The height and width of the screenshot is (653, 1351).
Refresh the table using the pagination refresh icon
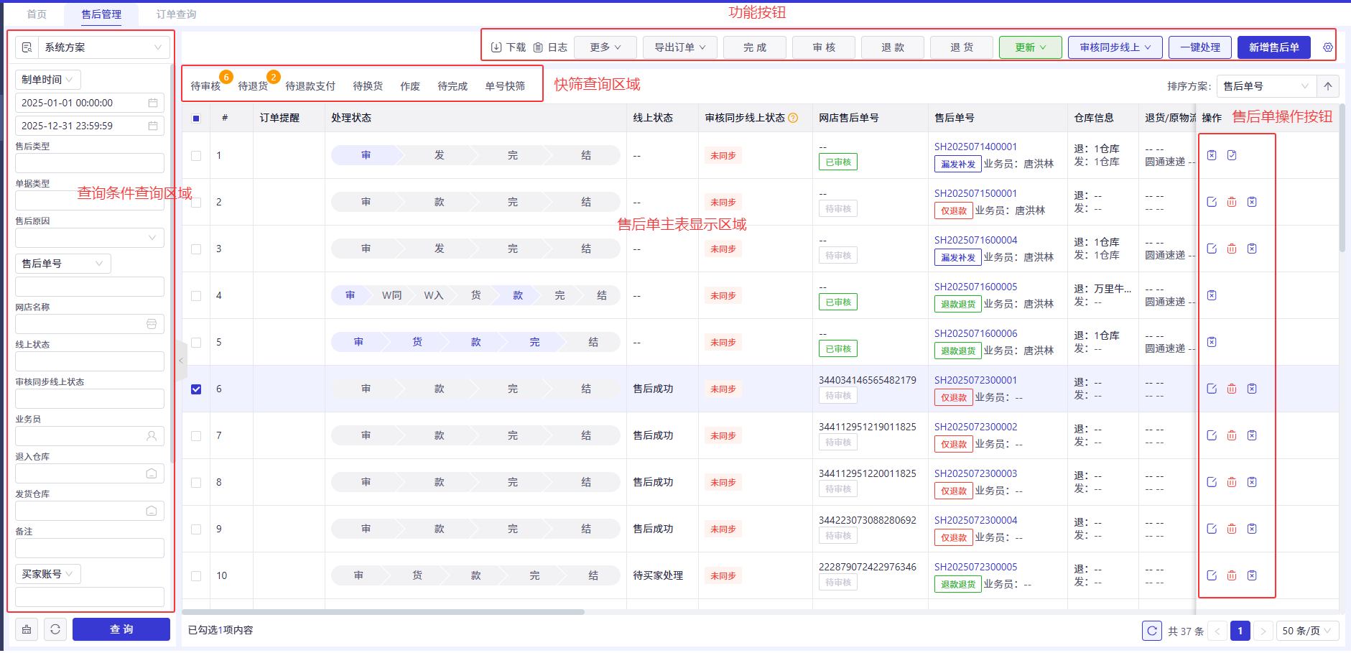[x=1152, y=631]
